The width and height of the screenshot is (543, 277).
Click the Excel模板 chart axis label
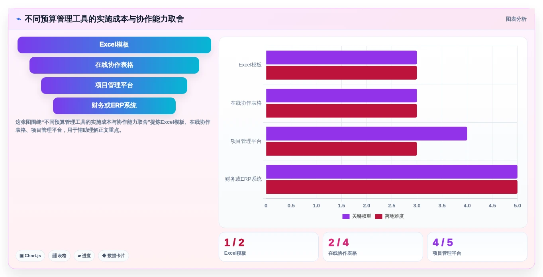[250, 65]
